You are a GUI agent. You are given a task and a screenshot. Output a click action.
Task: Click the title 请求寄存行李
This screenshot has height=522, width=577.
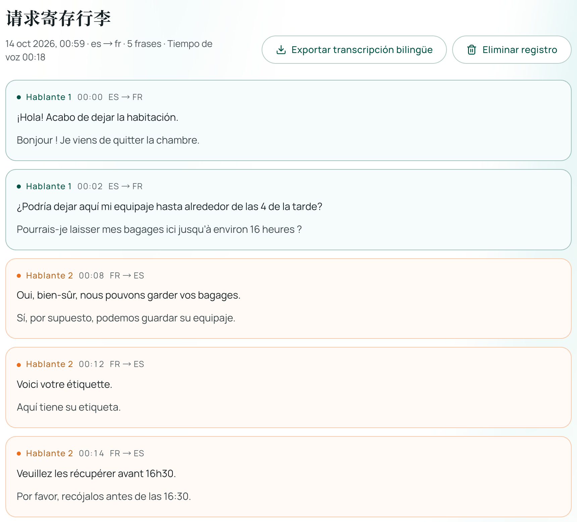click(58, 18)
